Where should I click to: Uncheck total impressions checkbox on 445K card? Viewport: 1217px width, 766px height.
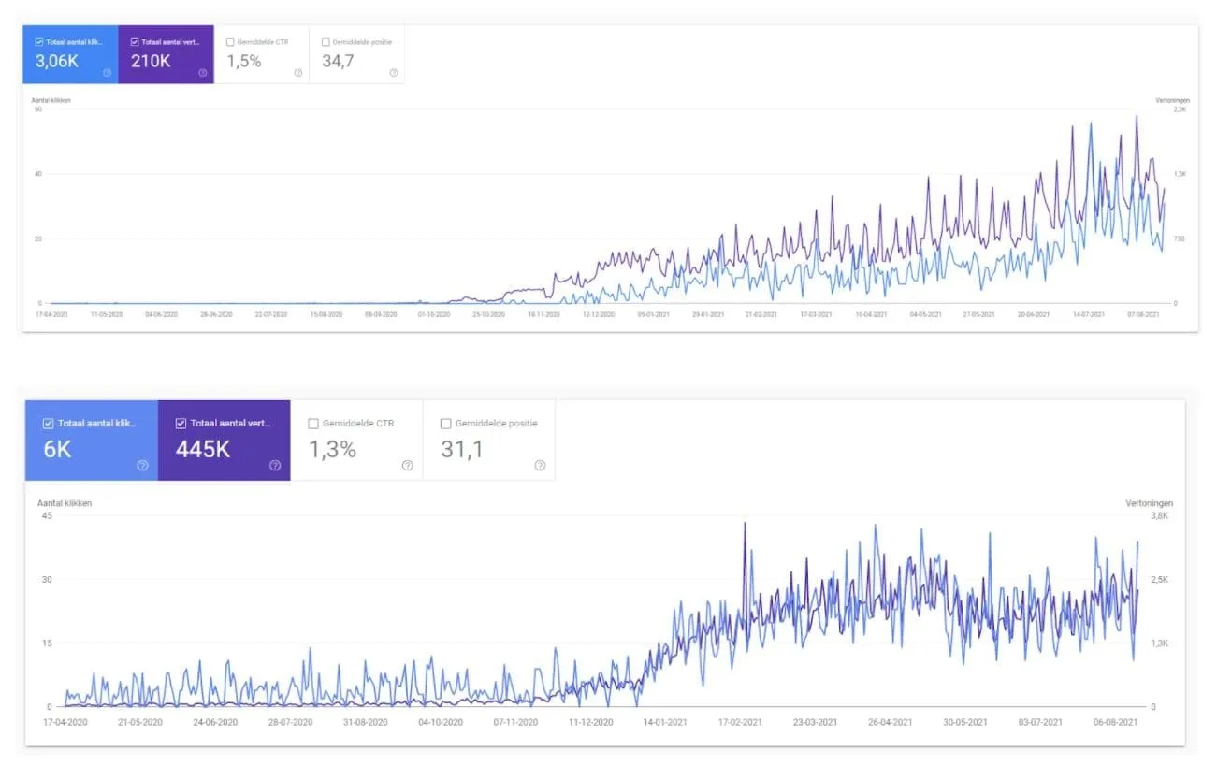pyautogui.click(x=181, y=424)
